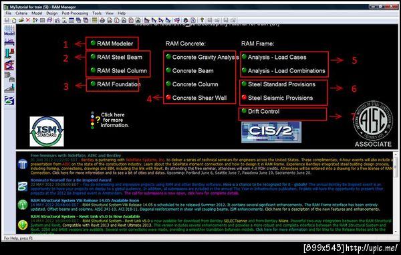
Task: Click the green Release 14.05 news icon
Action: point(23,205)
